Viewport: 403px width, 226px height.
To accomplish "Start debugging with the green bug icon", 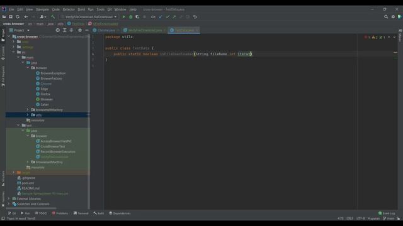I will coord(130,17).
